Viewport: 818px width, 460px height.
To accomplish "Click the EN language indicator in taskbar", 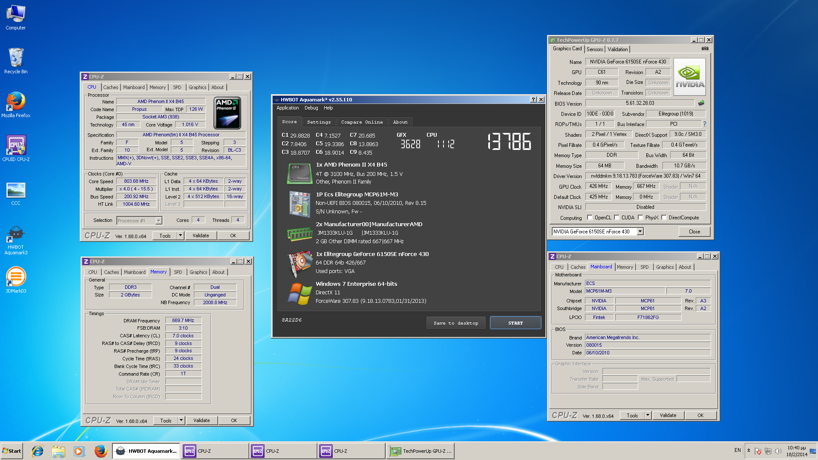I will tap(737, 450).
